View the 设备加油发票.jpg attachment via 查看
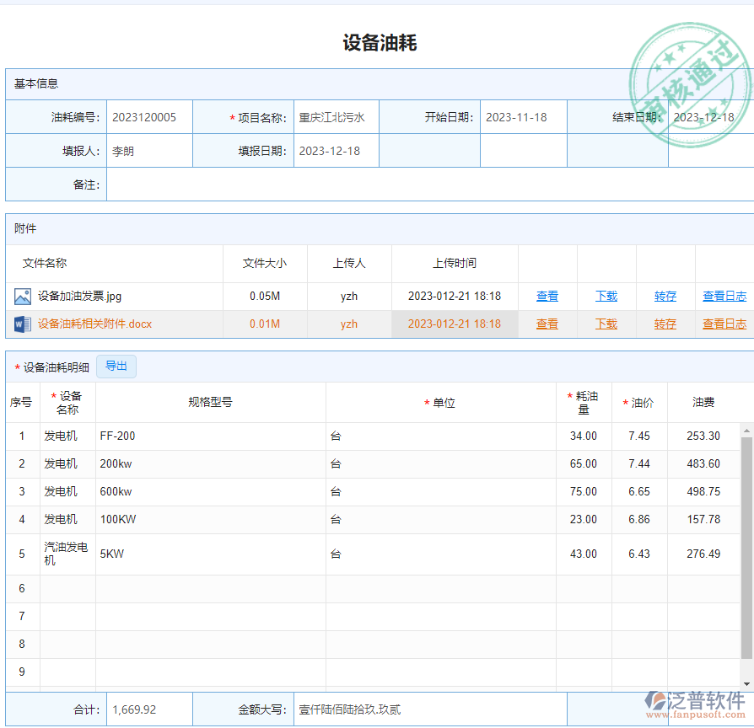The image size is (754, 728). pyautogui.click(x=547, y=297)
